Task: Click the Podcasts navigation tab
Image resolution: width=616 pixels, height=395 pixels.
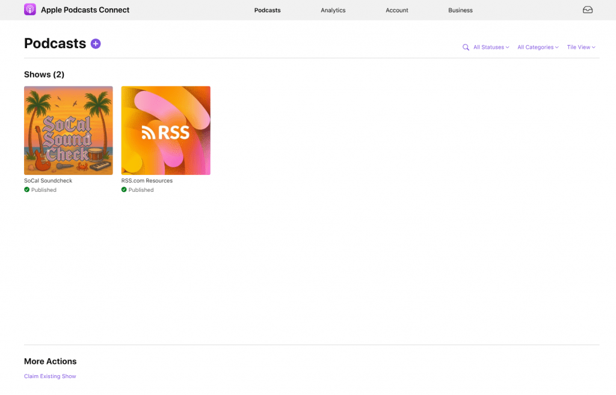Action: [x=267, y=10]
